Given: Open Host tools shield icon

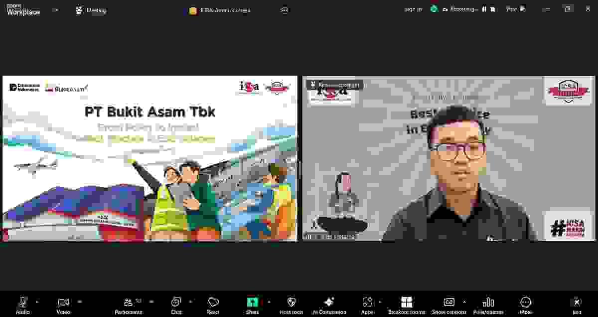Looking at the screenshot, I should click(292, 303).
